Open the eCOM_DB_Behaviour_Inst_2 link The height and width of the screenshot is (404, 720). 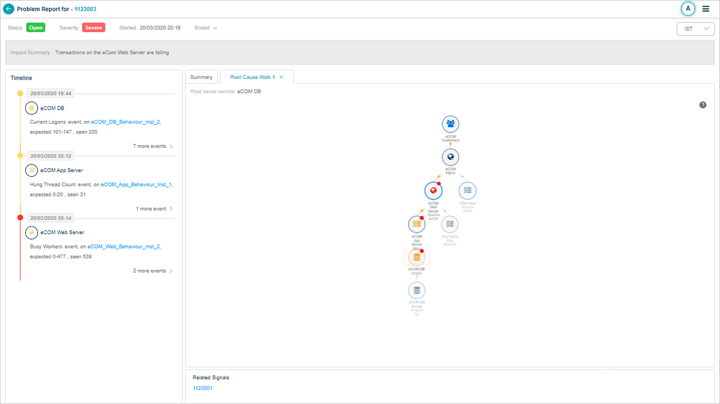tap(125, 122)
